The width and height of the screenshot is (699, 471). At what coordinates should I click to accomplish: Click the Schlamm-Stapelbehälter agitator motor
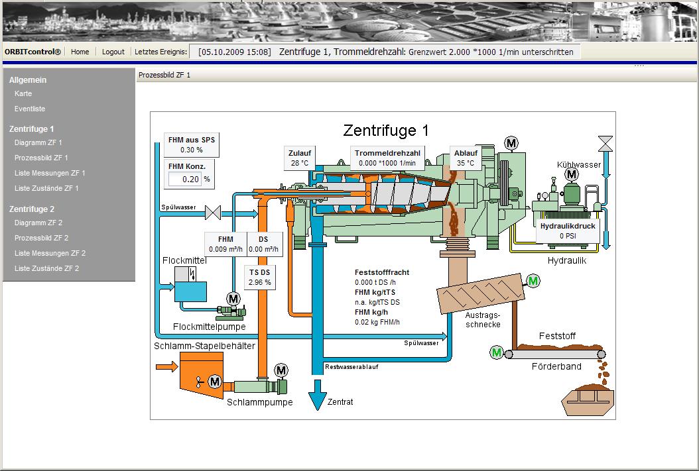click(x=214, y=381)
